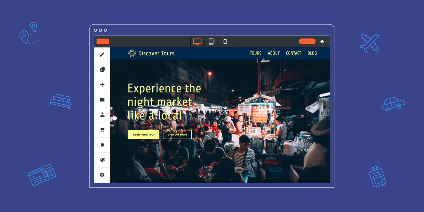This screenshot has height=212, width=424.
Task: Open the paintbrush design tool
Action: pyautogui.click(x=102, y=55)
